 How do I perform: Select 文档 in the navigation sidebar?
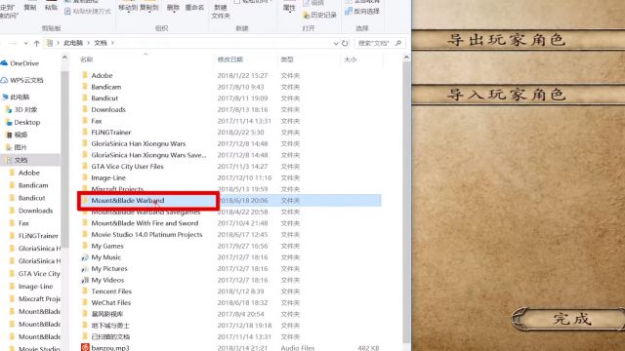click(30, 160)
